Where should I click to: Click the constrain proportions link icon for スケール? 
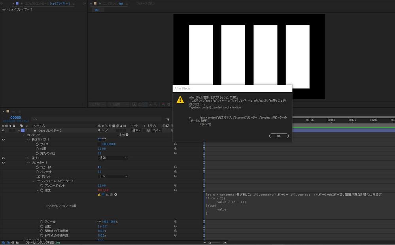tap(99, 222)
